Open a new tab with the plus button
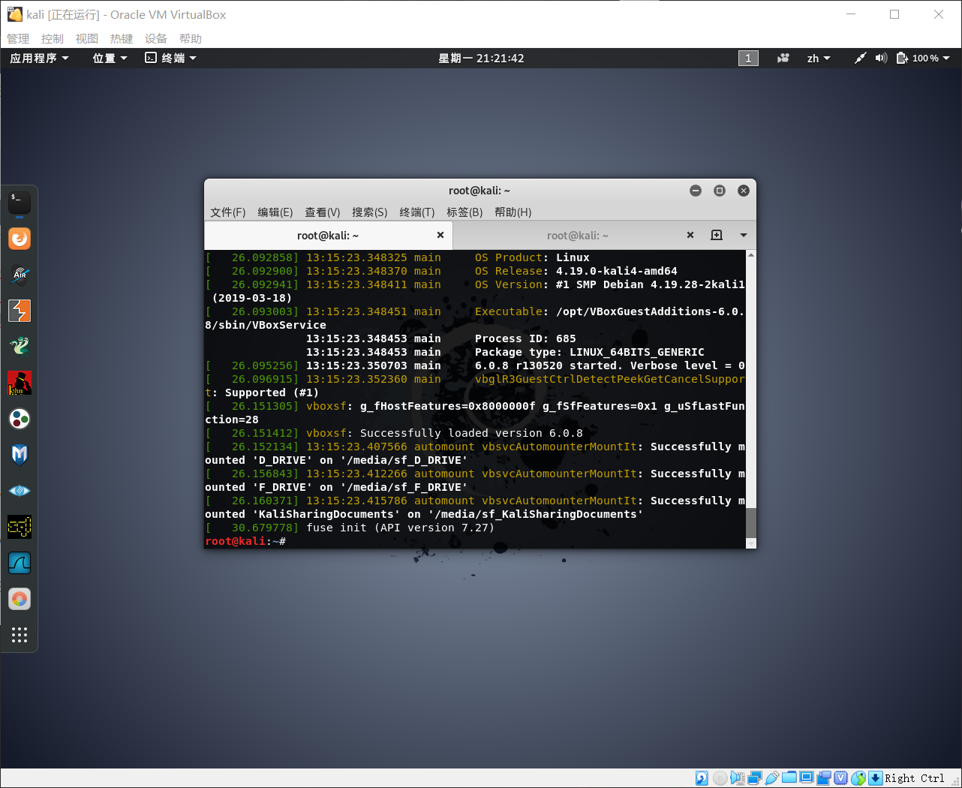The height and width of the screenshot is (788, 962). tap(717, 235)
